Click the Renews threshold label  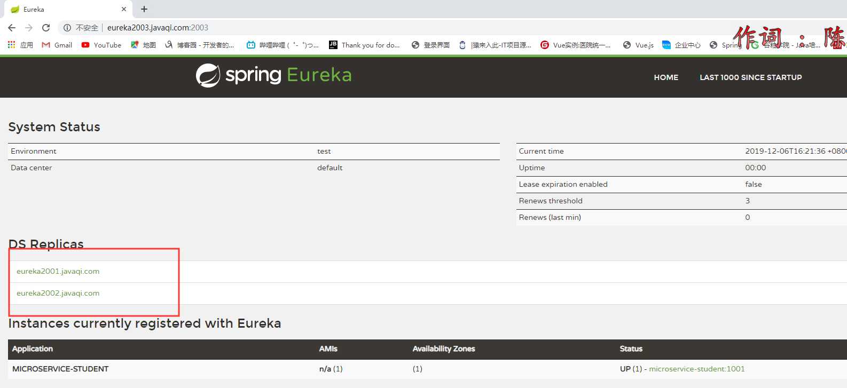[551, 201]
